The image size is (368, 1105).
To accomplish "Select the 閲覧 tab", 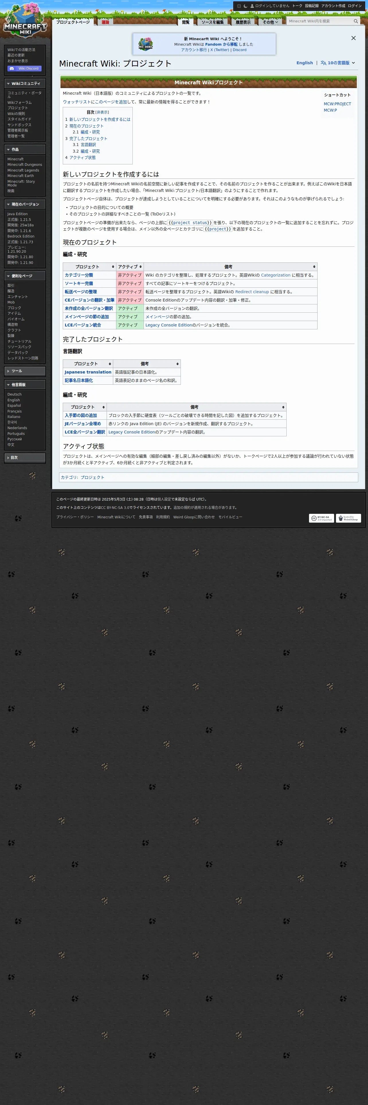I will coord(185,22).
